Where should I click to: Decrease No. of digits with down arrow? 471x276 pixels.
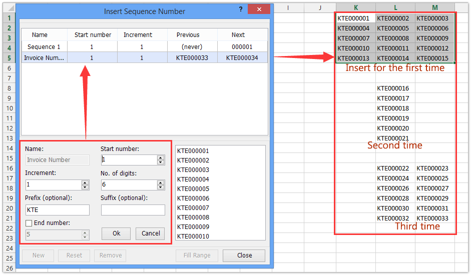click(161, 187)
